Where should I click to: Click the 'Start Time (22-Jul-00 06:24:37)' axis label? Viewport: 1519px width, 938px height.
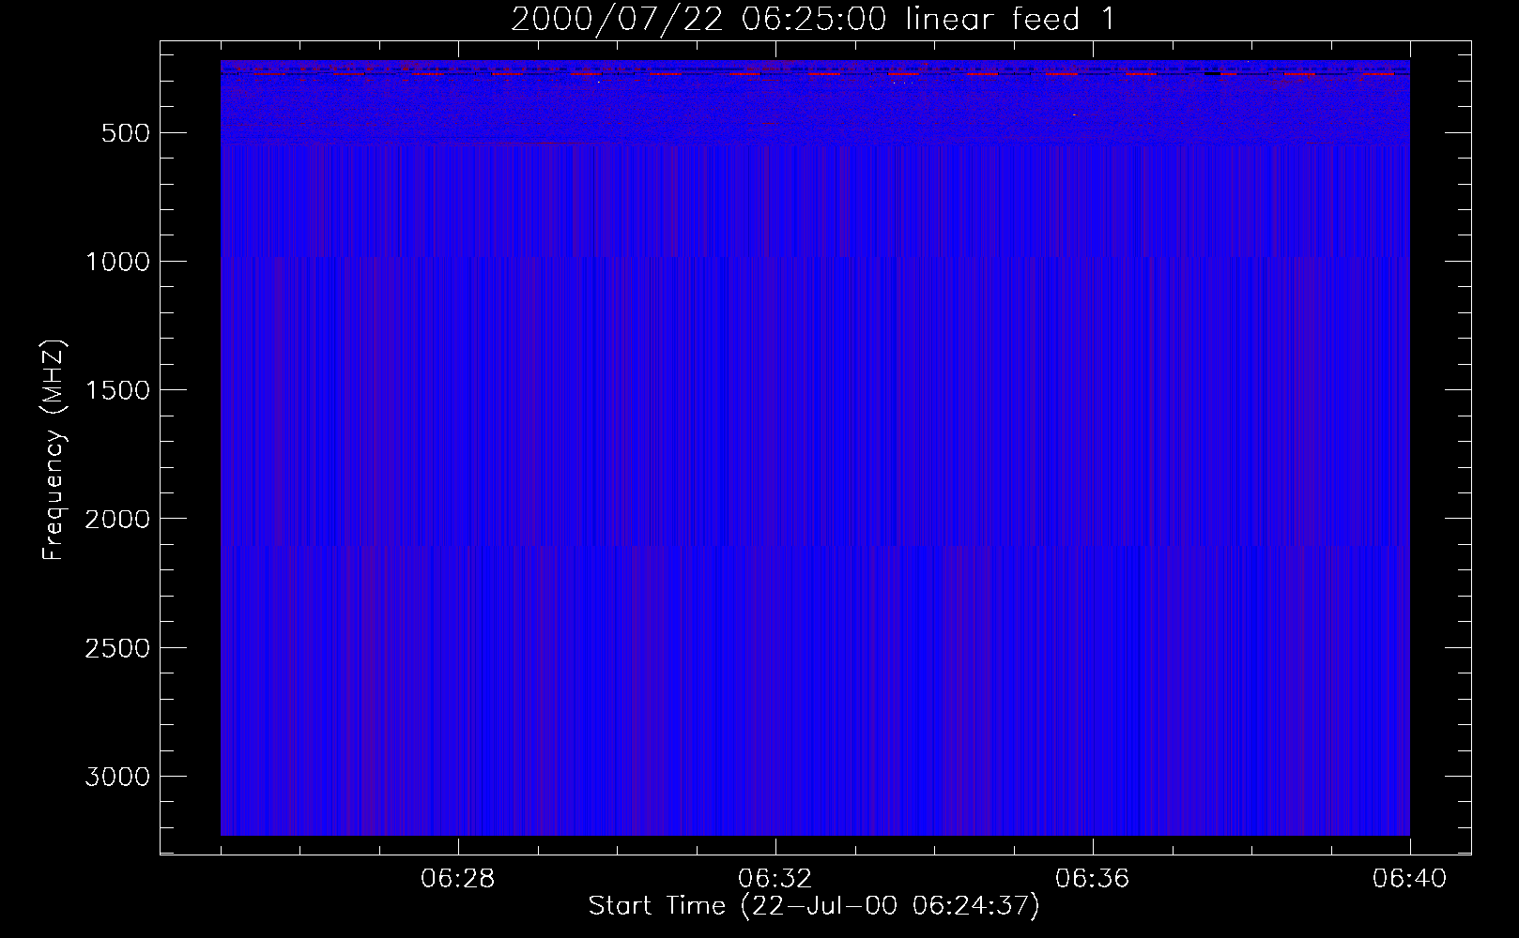click(x=814, y=906)
